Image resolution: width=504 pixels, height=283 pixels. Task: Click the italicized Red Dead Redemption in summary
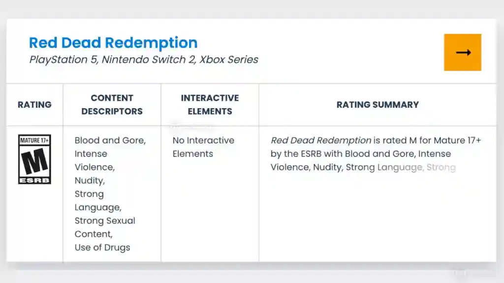pos(321,140)
